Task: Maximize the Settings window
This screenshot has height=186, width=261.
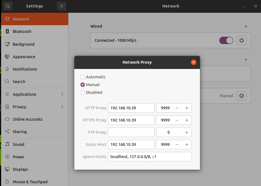Action: [255, 6]
